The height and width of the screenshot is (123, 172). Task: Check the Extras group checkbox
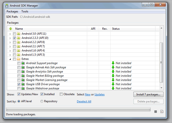pyautogui.click(x=14, y=59)
